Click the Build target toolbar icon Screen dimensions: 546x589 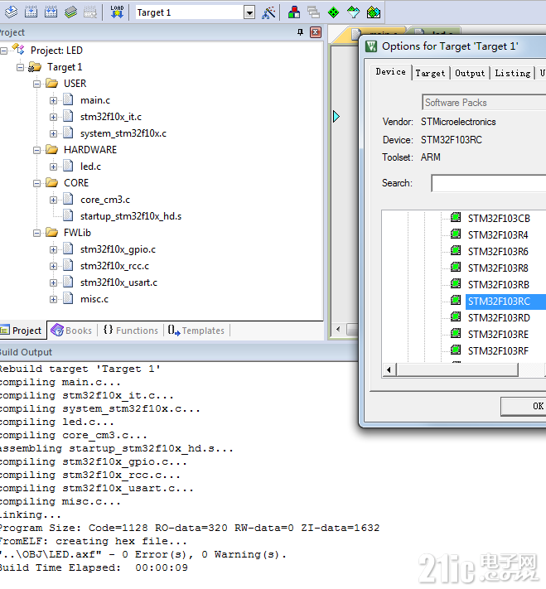coord(31,12)
